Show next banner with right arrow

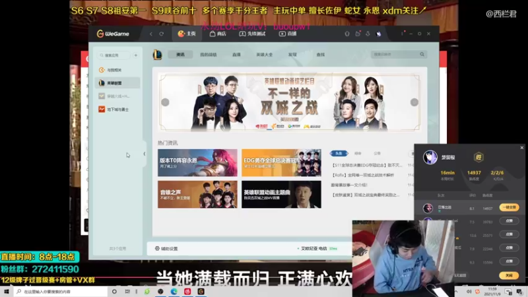(x=414, y=102)
